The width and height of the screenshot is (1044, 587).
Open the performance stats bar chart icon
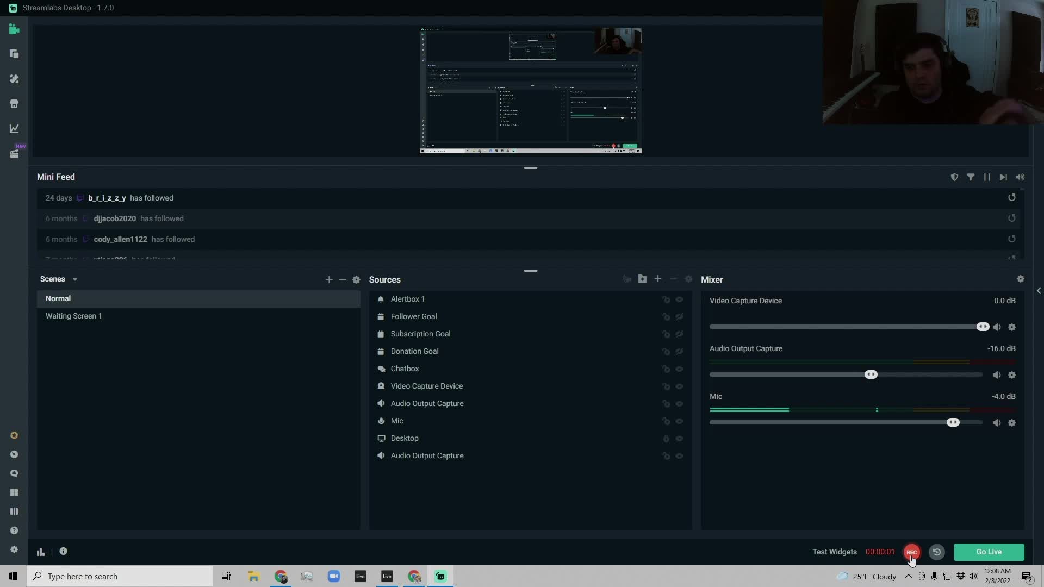tap(41, 552)
